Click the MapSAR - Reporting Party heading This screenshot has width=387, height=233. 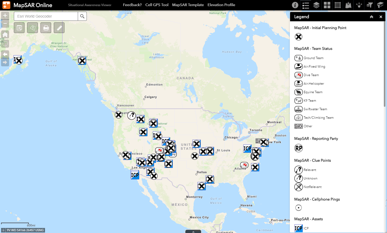click(x=316, y=139)
